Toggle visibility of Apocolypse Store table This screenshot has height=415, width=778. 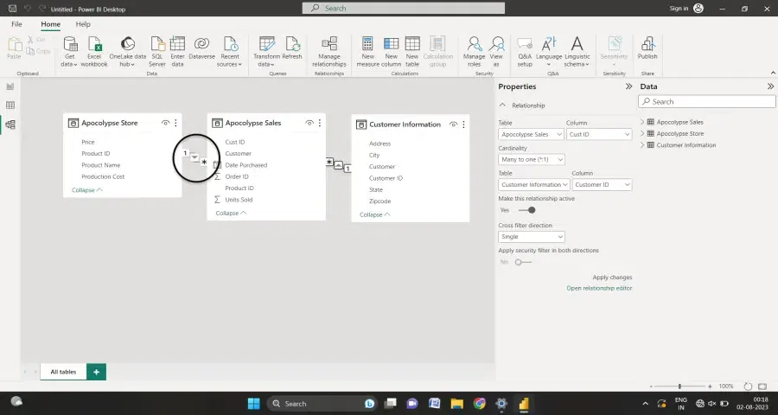[x=165, y=123]
